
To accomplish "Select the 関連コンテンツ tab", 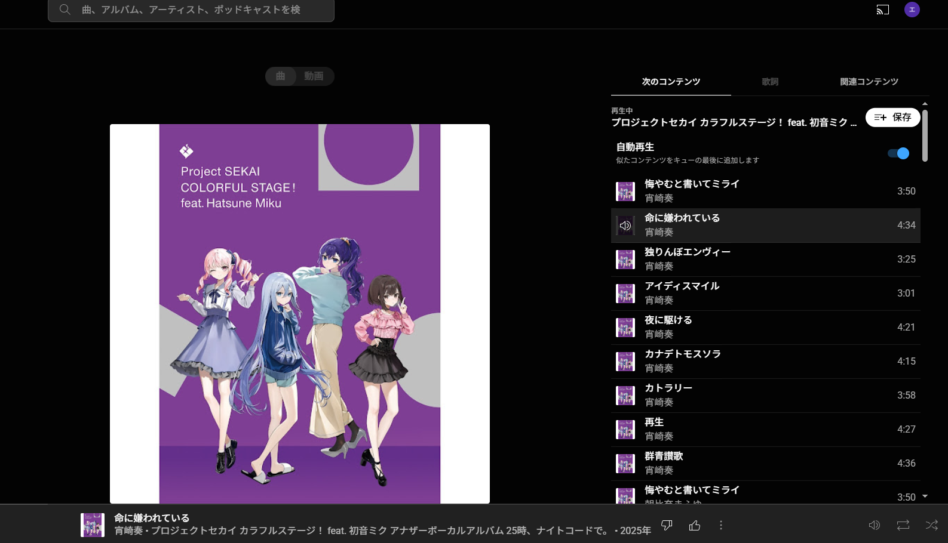I will [869, 82].
